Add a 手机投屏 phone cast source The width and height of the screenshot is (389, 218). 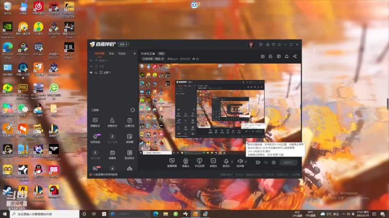(x=199, y=163)
